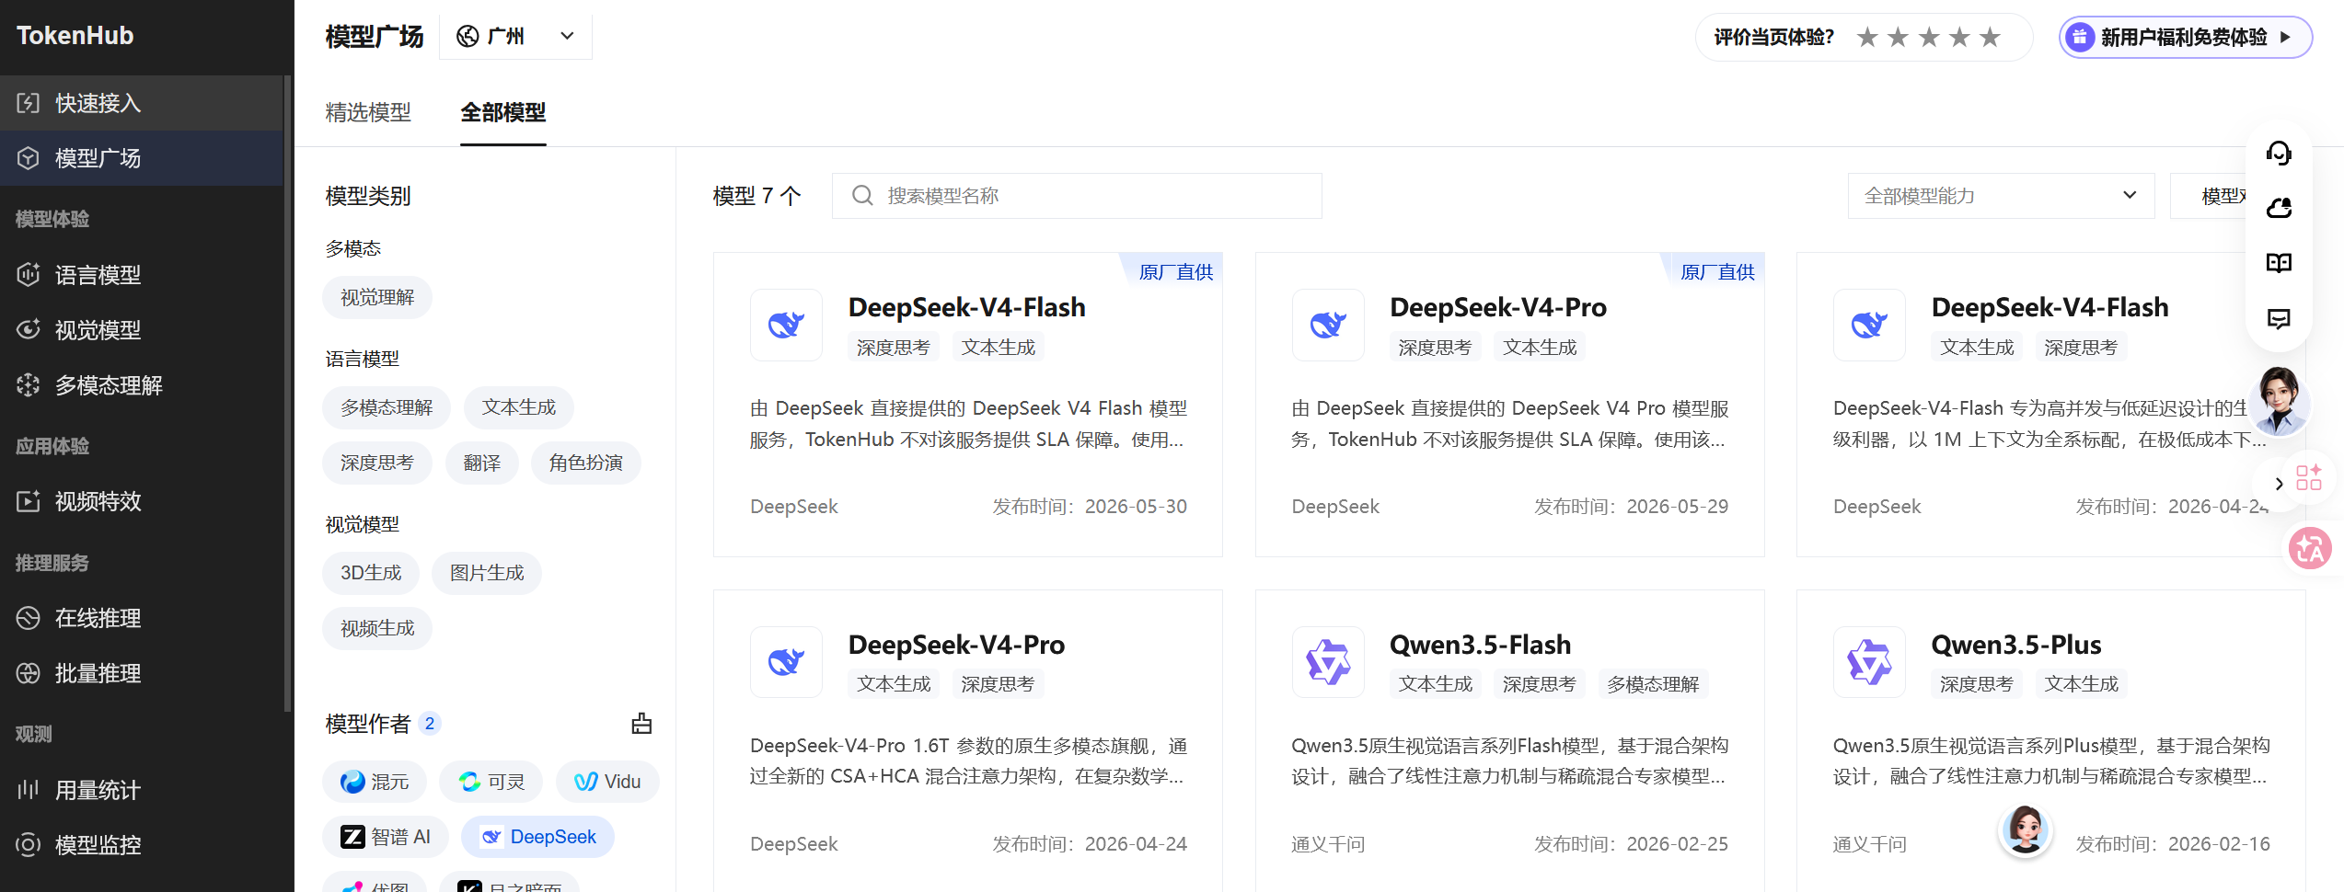Open 快速接入 in the sidebar

pos(142,103)
